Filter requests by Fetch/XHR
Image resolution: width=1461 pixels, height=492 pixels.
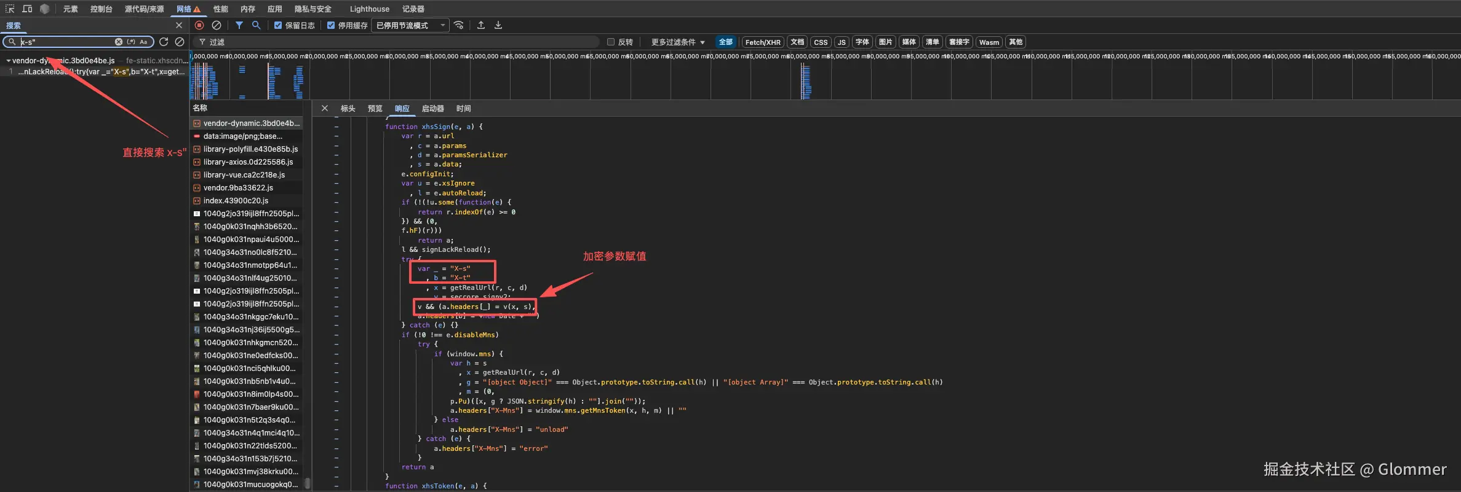point(762,42)
